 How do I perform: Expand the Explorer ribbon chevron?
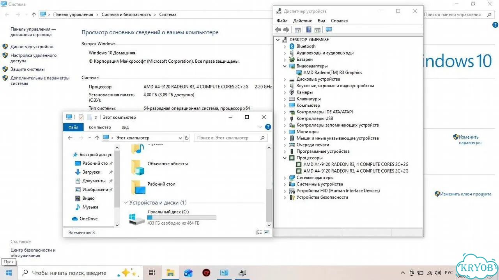pyautogui.click(x=260, y=127)
